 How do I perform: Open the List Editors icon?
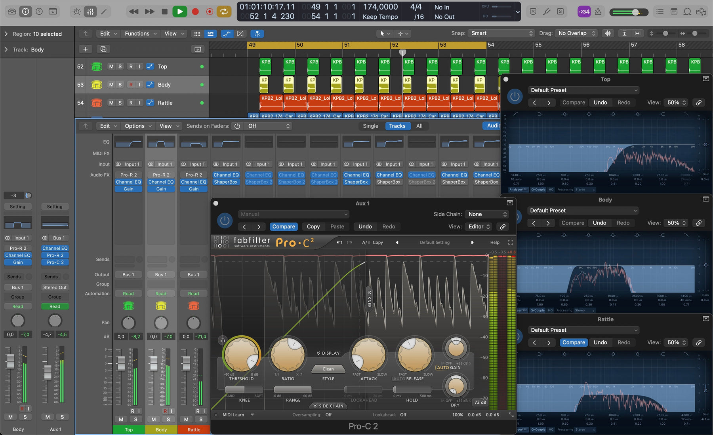click(x=660, y=11)
